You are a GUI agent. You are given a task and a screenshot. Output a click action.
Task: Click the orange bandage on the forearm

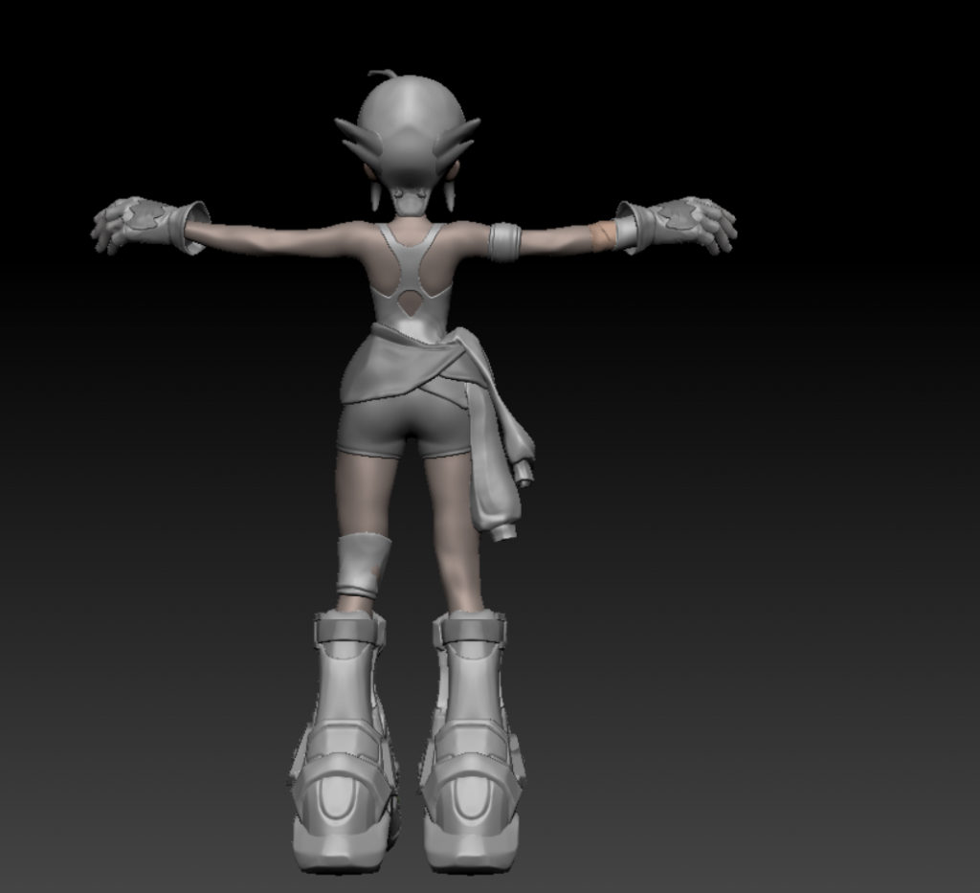coord(603,235)
